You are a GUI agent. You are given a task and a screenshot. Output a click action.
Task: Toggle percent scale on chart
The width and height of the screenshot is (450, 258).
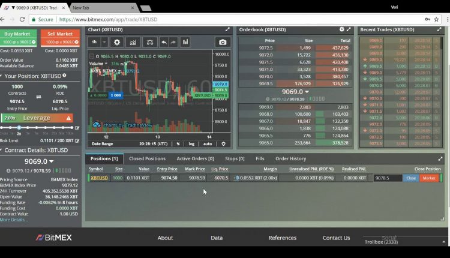click(178, 144)
